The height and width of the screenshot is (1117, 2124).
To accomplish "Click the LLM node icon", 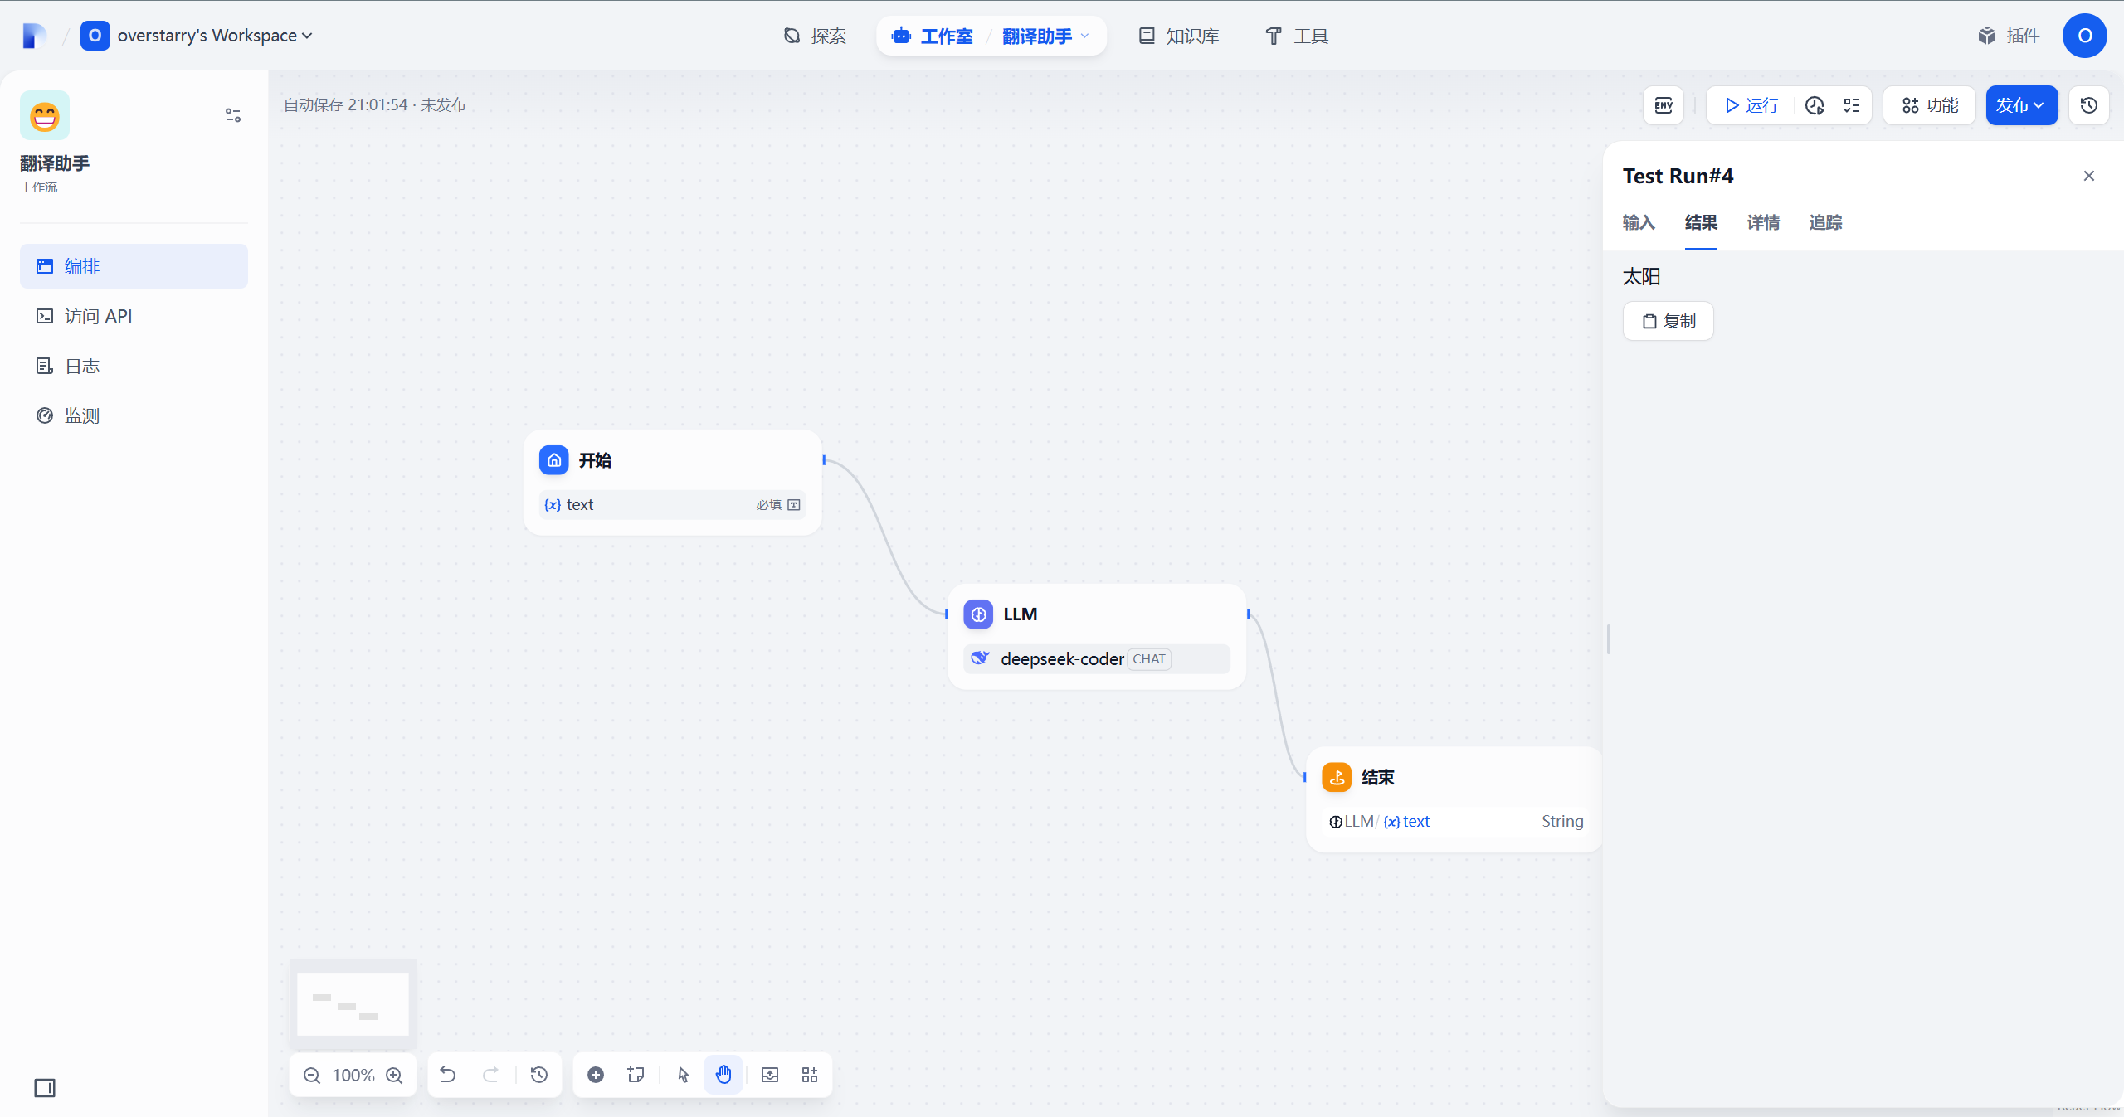I will [978, 614].
